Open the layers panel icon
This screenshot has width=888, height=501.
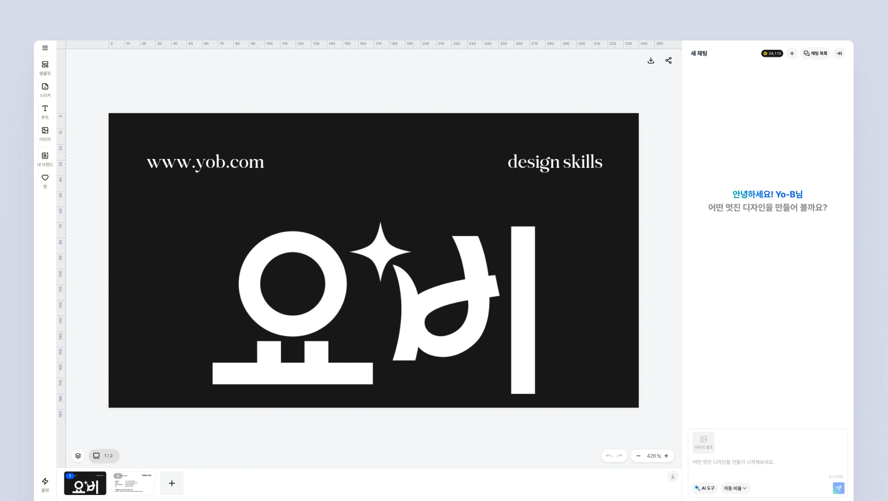pos(78,456)
